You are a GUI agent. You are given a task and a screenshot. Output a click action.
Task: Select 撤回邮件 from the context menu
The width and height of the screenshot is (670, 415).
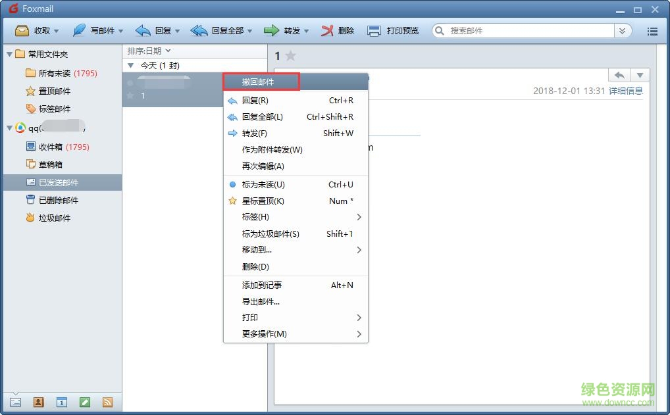[x=261, y=81]
